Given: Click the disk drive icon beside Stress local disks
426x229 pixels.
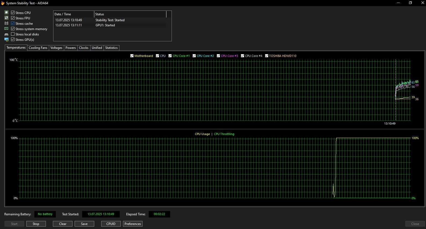Looking at the screenshot, I should 6,34.
